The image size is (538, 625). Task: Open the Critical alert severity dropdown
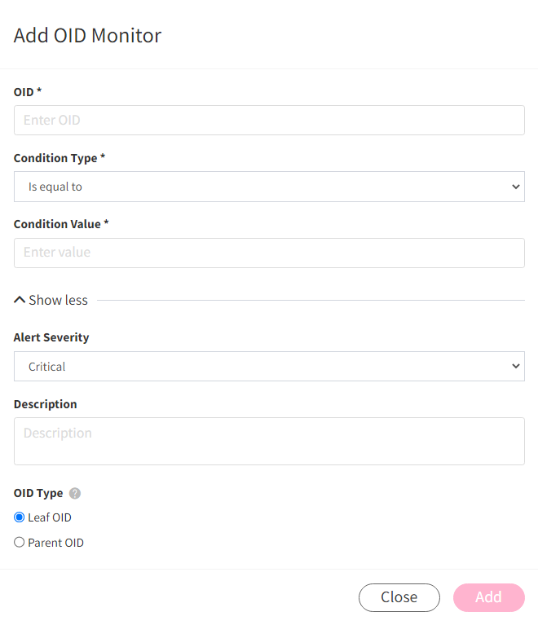[269, 367]
